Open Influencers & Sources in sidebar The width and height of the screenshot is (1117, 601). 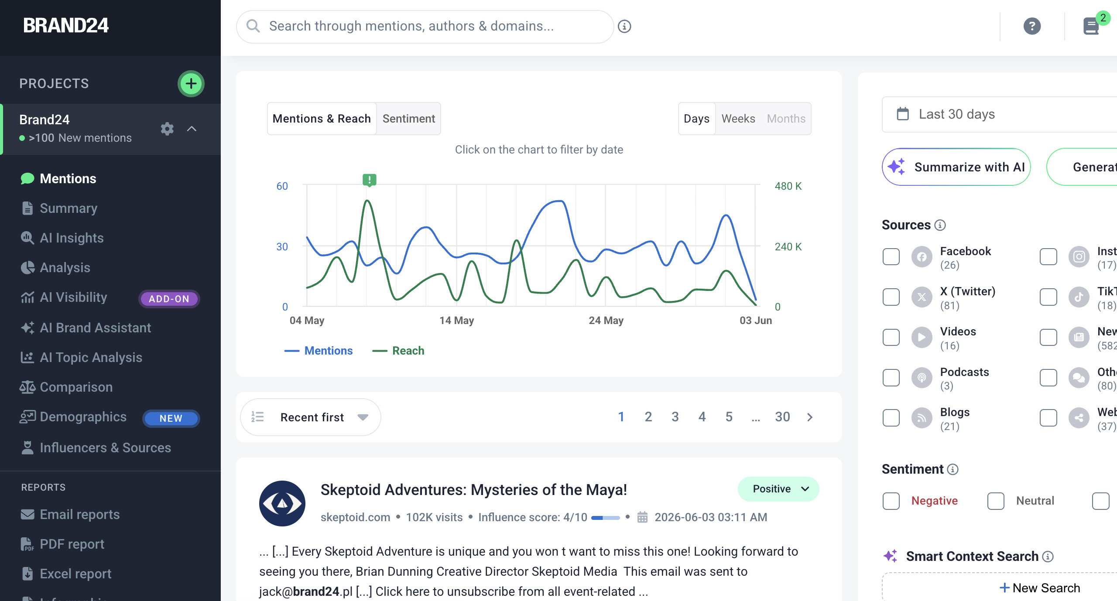105,447
